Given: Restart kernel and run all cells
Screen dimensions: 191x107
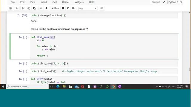Looking at the screenshot, I should pyautogui.click(x=73, y=8).
